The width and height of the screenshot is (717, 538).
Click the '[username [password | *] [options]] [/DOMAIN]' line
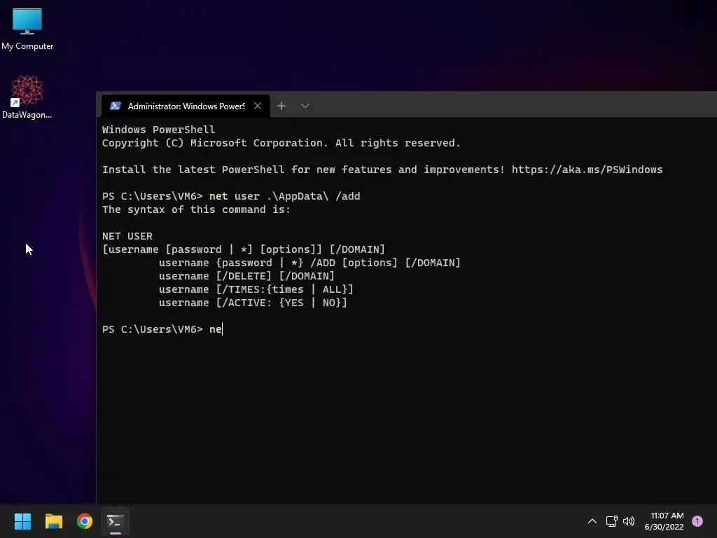[x=243, y=250]
